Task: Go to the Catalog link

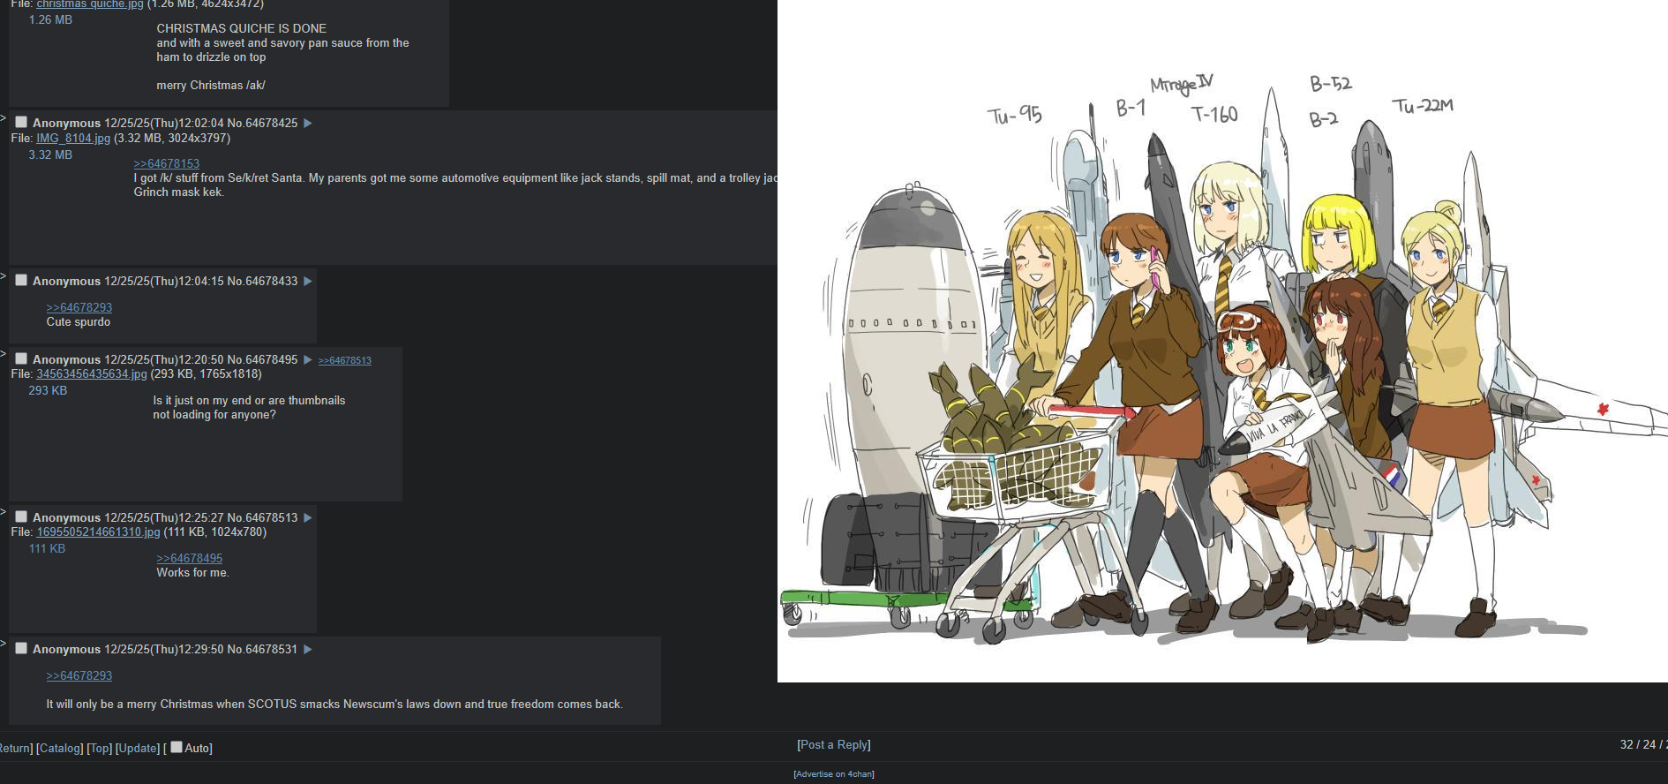Action: pos(60,749)
